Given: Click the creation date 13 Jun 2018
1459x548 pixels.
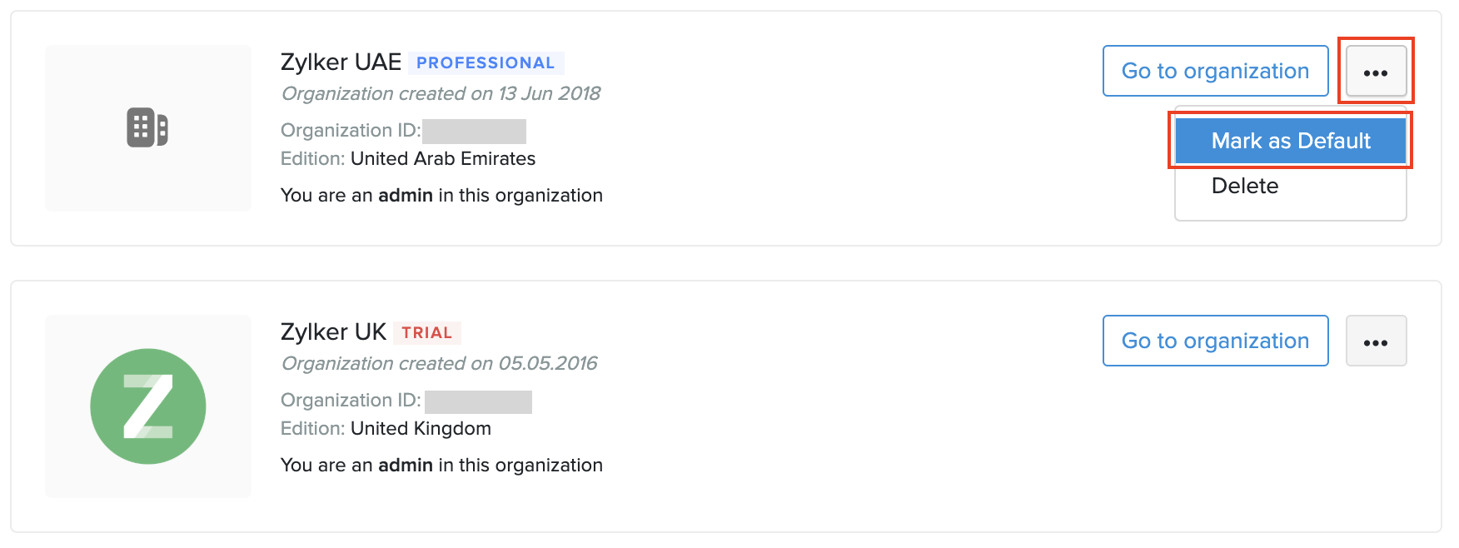Looking at the screenshot, I should [x=550, y=93].
